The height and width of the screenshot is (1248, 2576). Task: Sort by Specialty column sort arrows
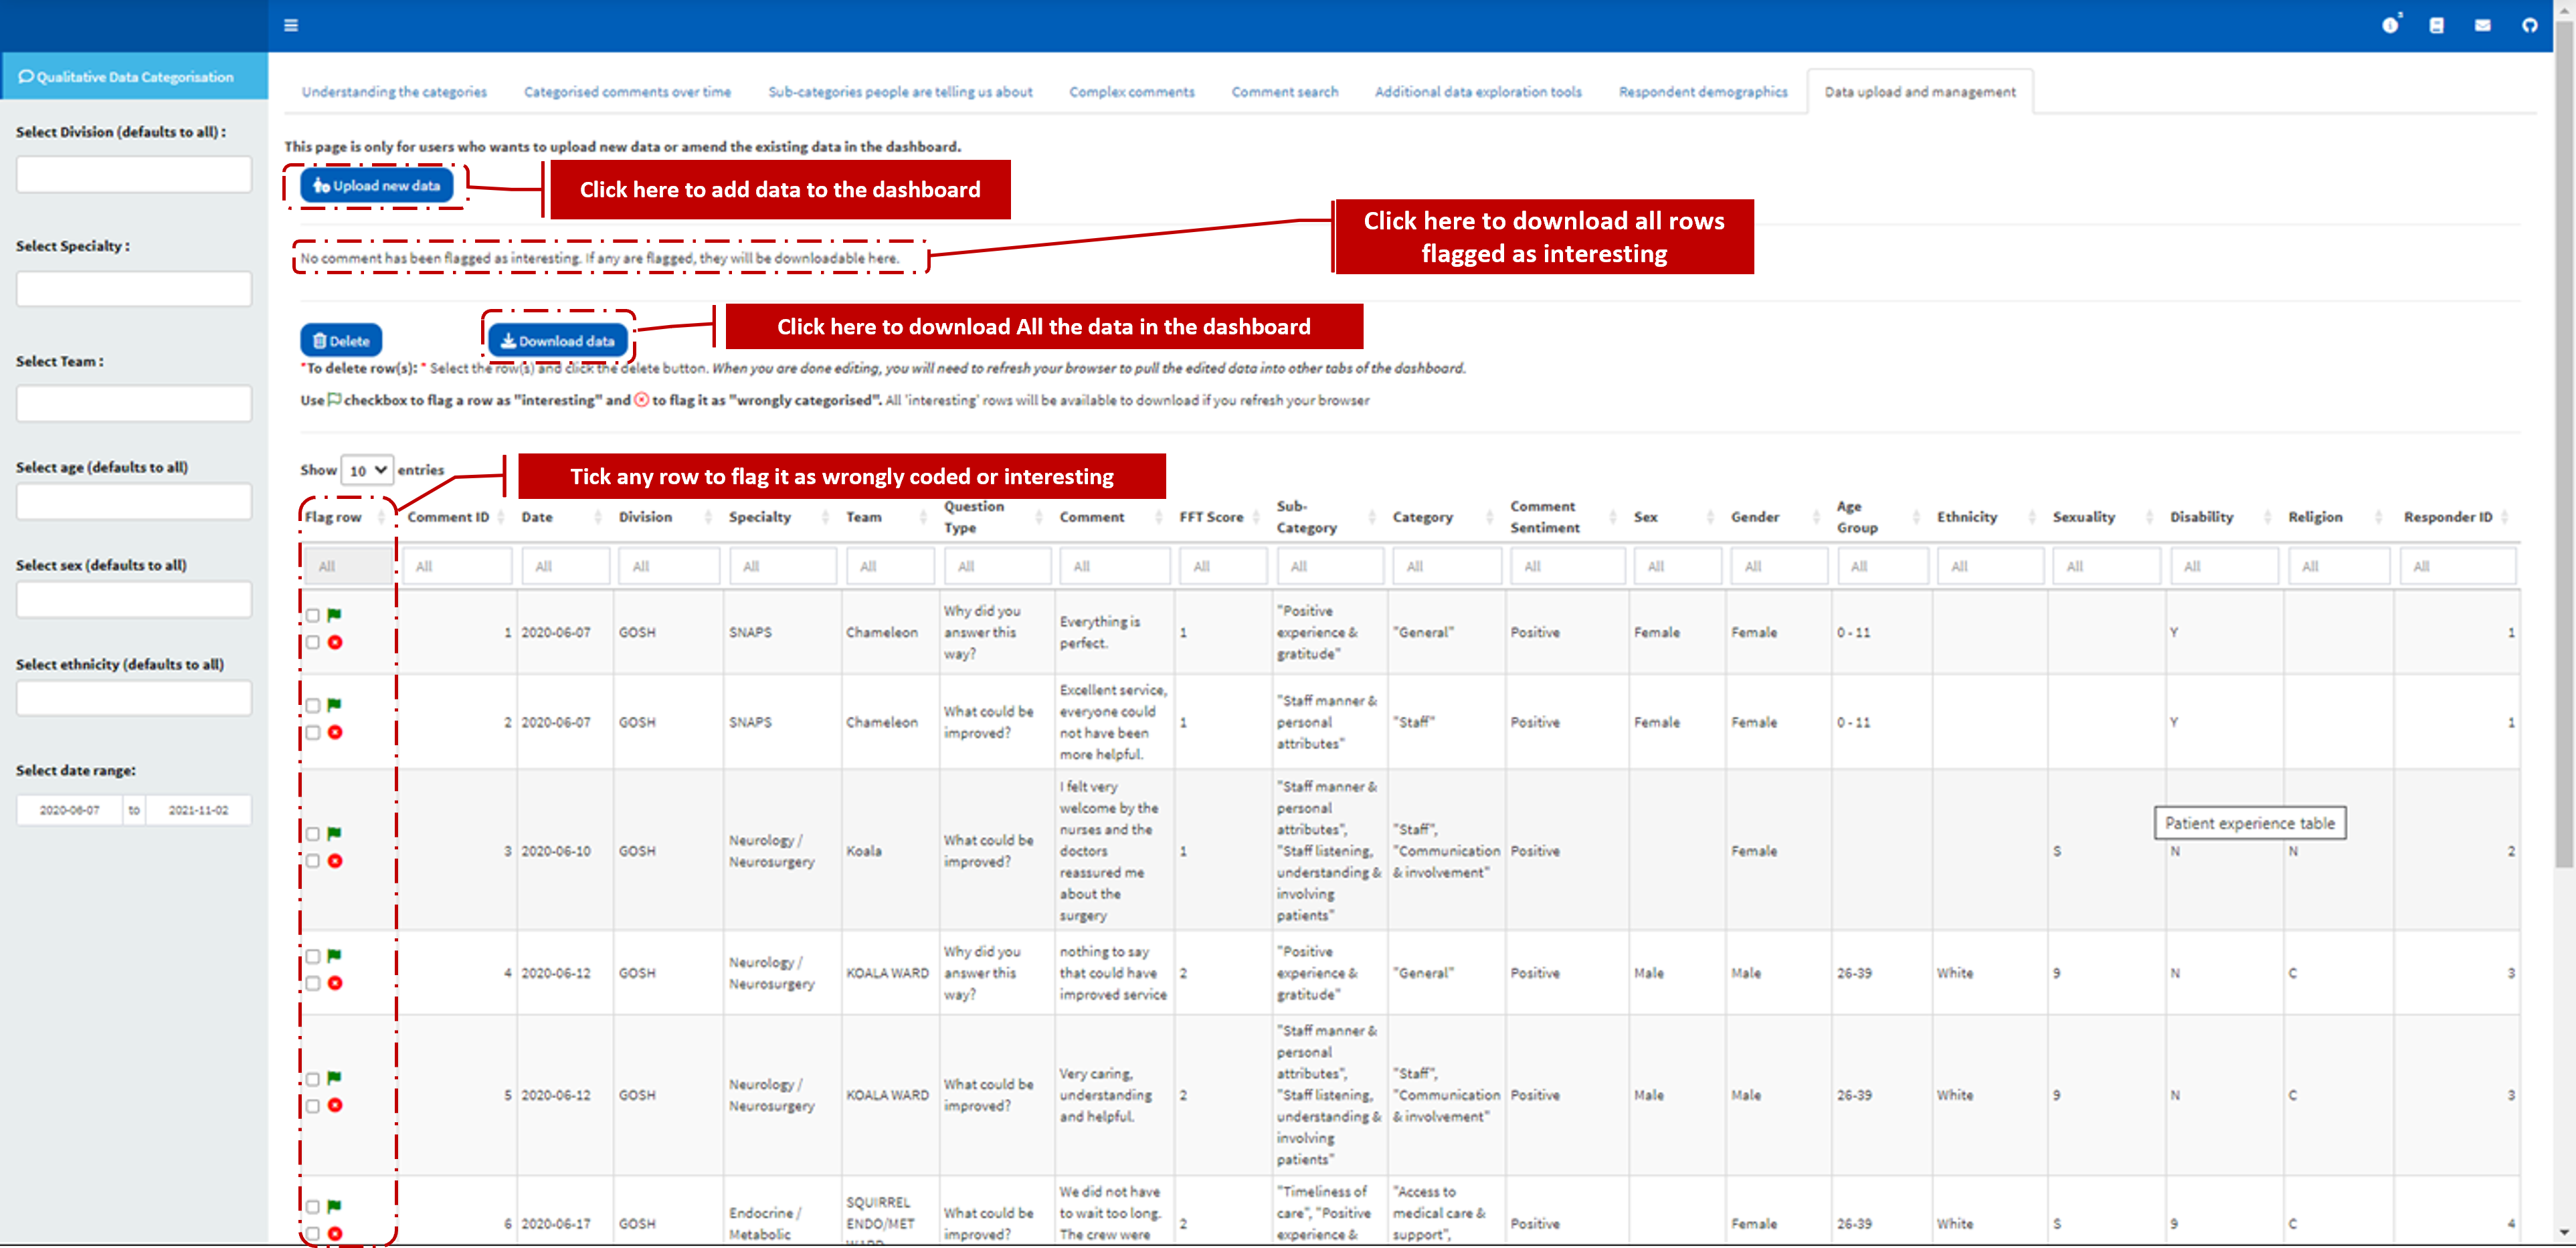pos(825,518)
